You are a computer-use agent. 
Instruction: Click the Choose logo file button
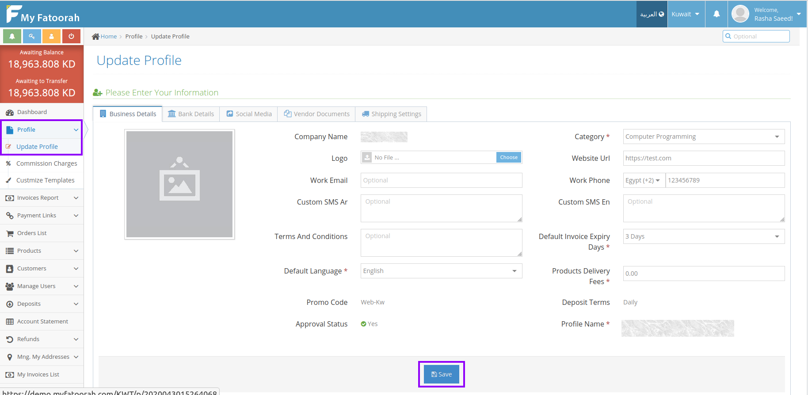click(509, 157)
